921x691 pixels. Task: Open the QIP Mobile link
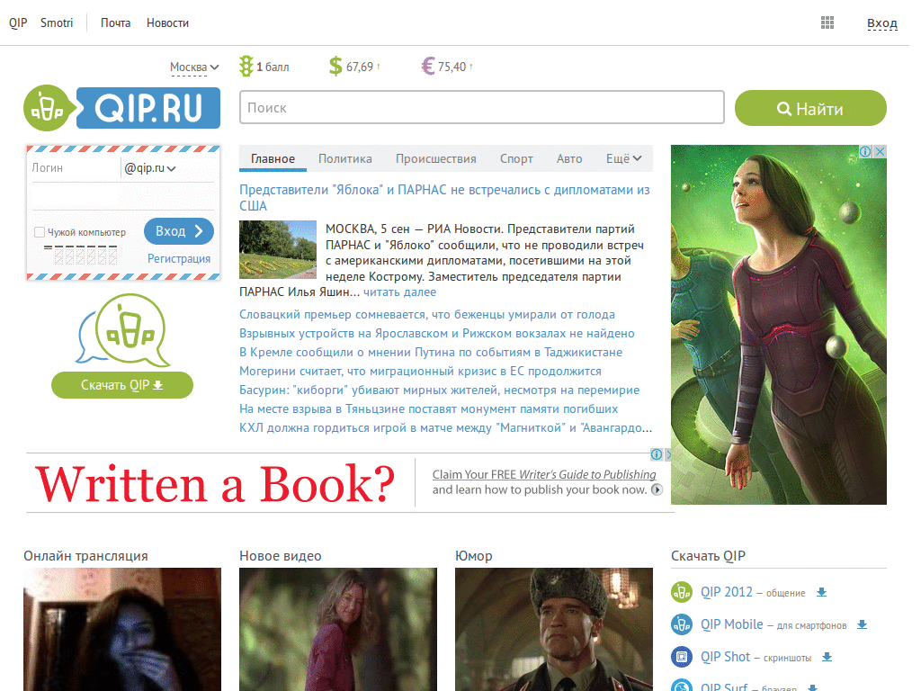click(731, 624)
